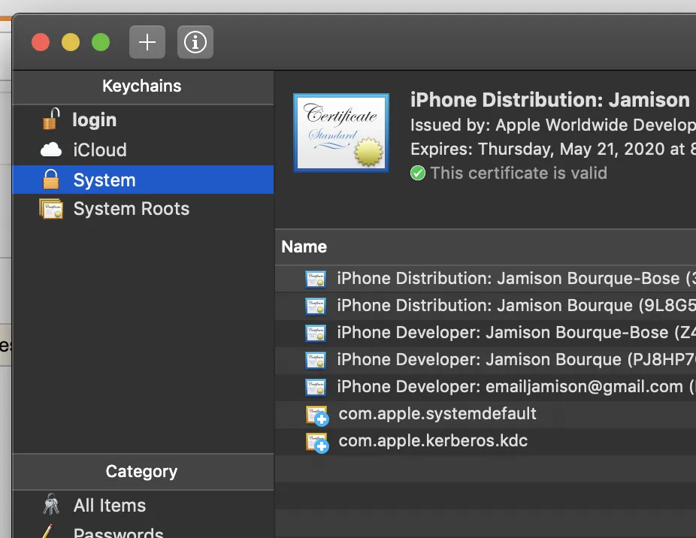Click the cloud icon beside iCloud
Image resolution: width=696 pixels, height=538 pixels.
[51, 150]
